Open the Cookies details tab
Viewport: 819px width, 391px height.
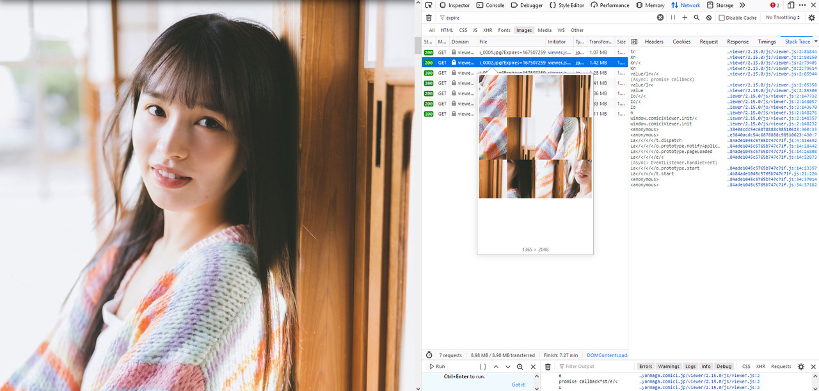tap(681, 42)
